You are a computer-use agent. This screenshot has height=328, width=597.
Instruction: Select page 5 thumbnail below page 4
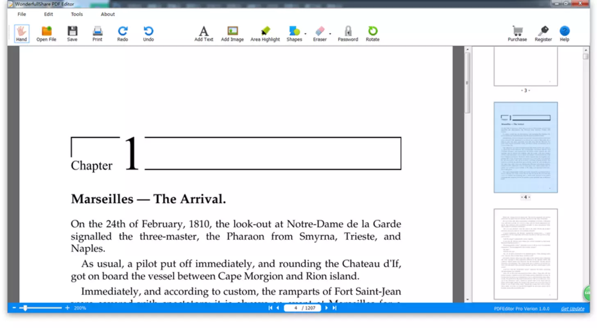(x=526, y=254)
